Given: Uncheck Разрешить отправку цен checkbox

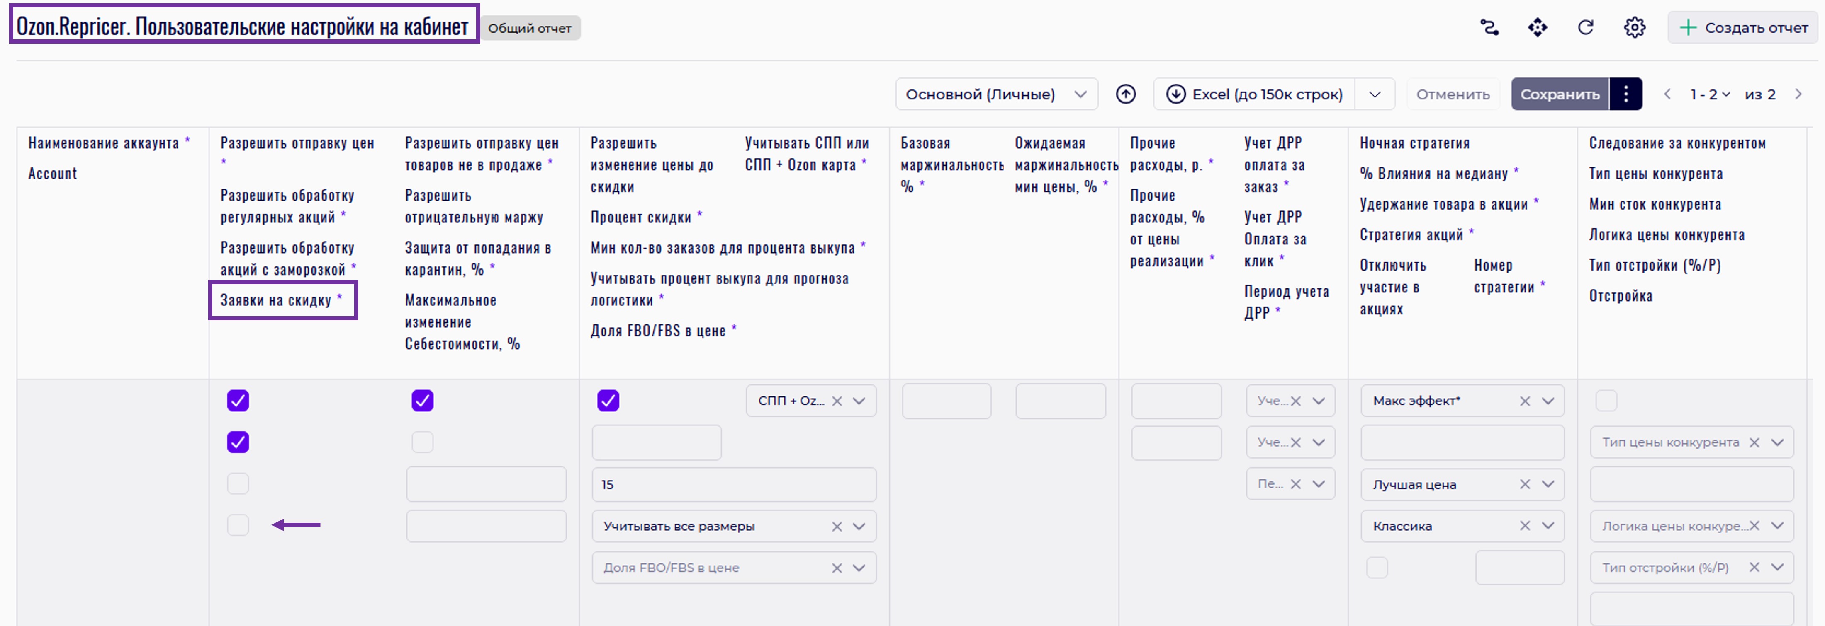Looking at the screenshot, I should (x=238, y=401).
